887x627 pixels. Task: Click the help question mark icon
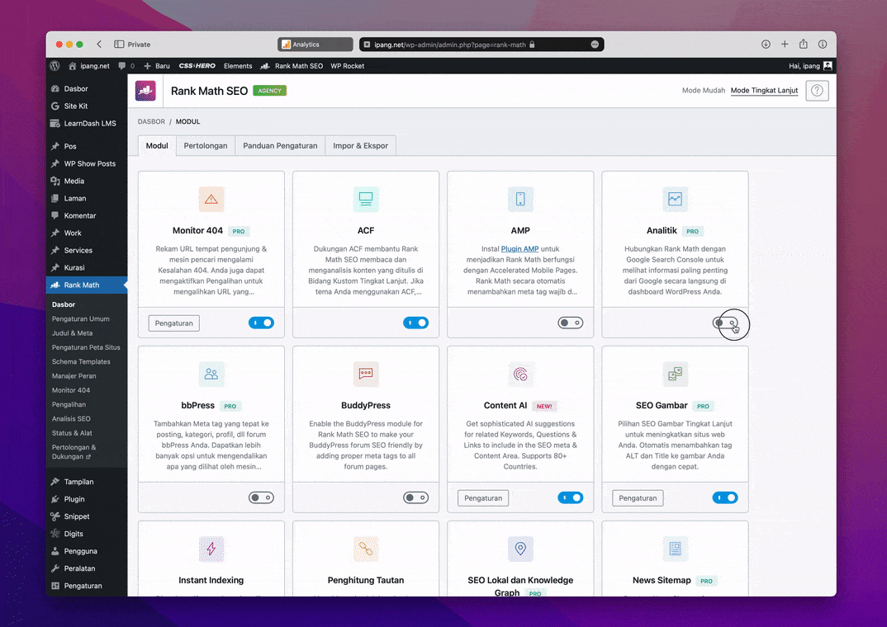point(817,91)
